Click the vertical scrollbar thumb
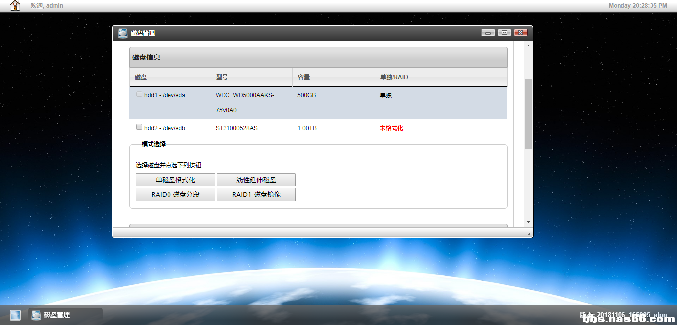Image resolution: width=677 pixels, height=325 pixels. pyautogui.click(x=528, y=114)
